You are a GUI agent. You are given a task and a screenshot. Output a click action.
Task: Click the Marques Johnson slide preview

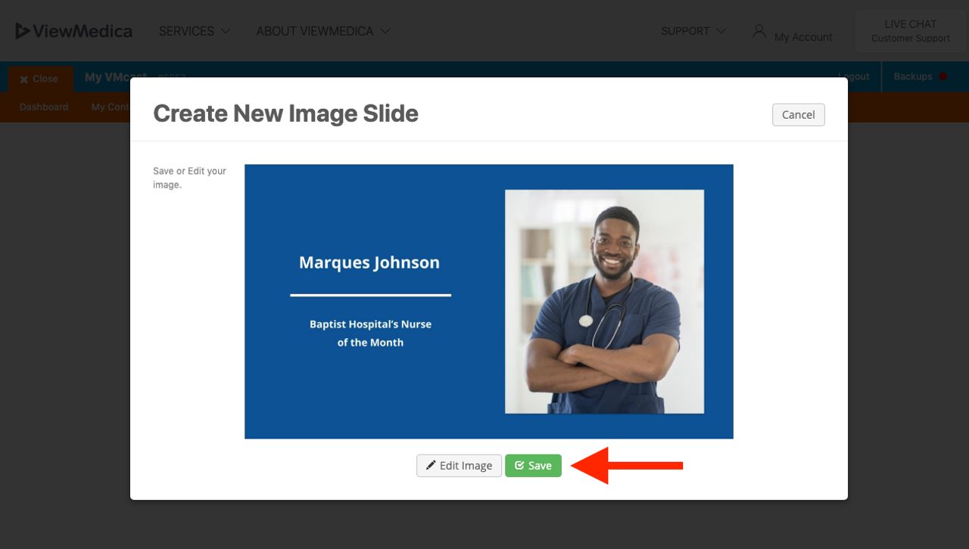[488, 301]
